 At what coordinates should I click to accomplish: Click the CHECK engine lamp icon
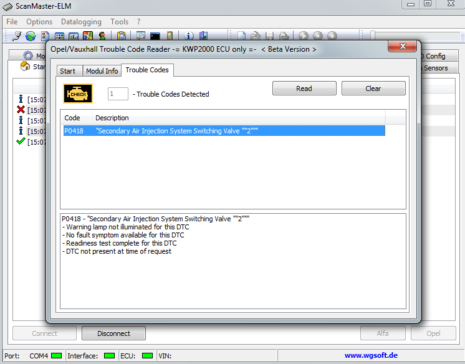[78, 93]
